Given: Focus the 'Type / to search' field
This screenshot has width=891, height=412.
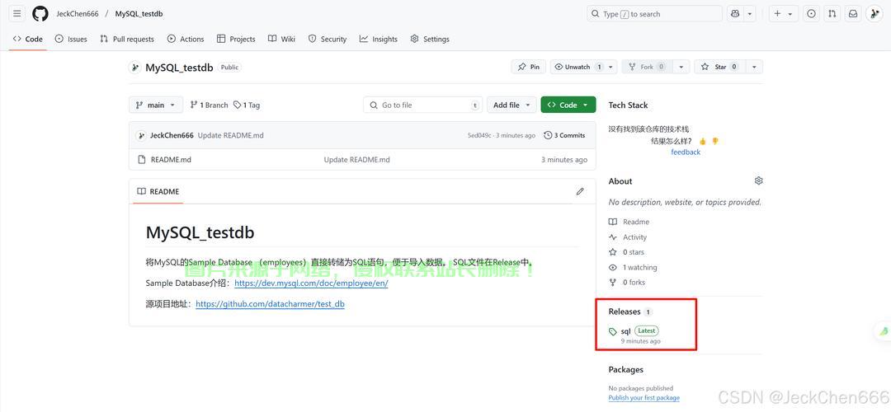Looking at the screenshot, I should (x=654, y=14).
